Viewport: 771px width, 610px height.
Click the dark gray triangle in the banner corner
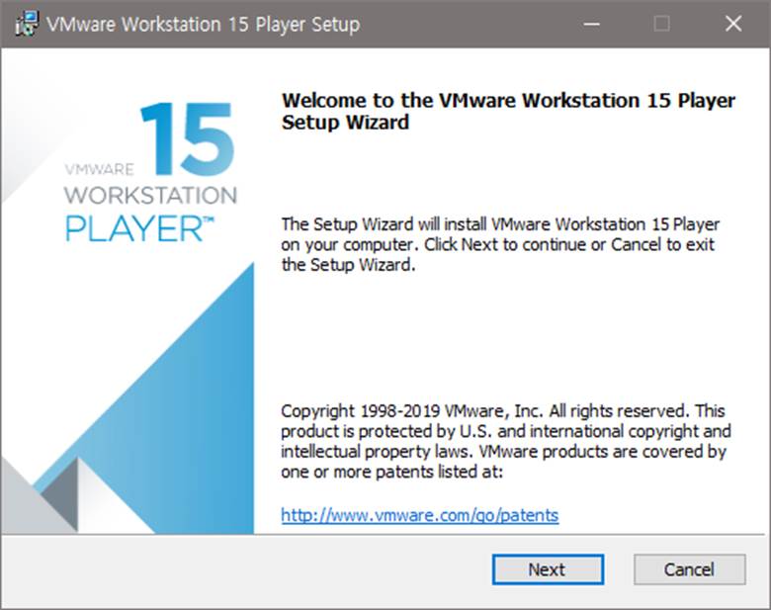click(x=59, y=499)
